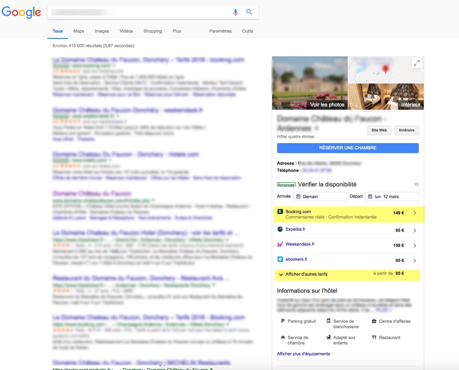Image resolution: width=459 pixels, height=370 pixels.
Task: Click the Restaurant fork-and-knife icon
Action: (x=374, y=337)
